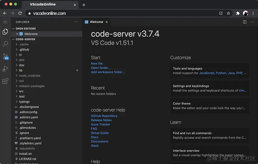Open Explorer panel more actions menu
Image resolution: width=258 pixels, height=164 pixels.
tap(76, 22)
